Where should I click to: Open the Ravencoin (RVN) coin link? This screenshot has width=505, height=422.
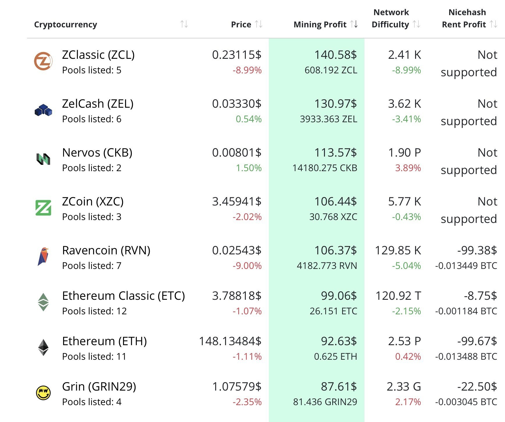click(x=106, y=250)
